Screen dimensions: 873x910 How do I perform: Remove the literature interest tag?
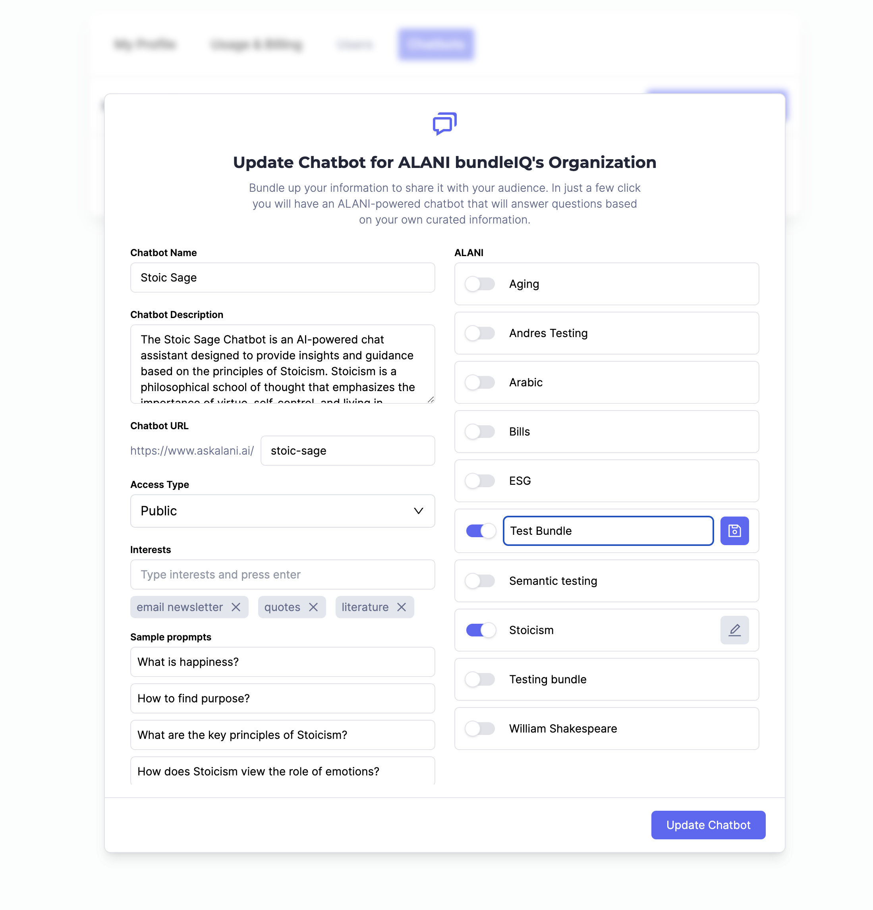click(402, 607)
